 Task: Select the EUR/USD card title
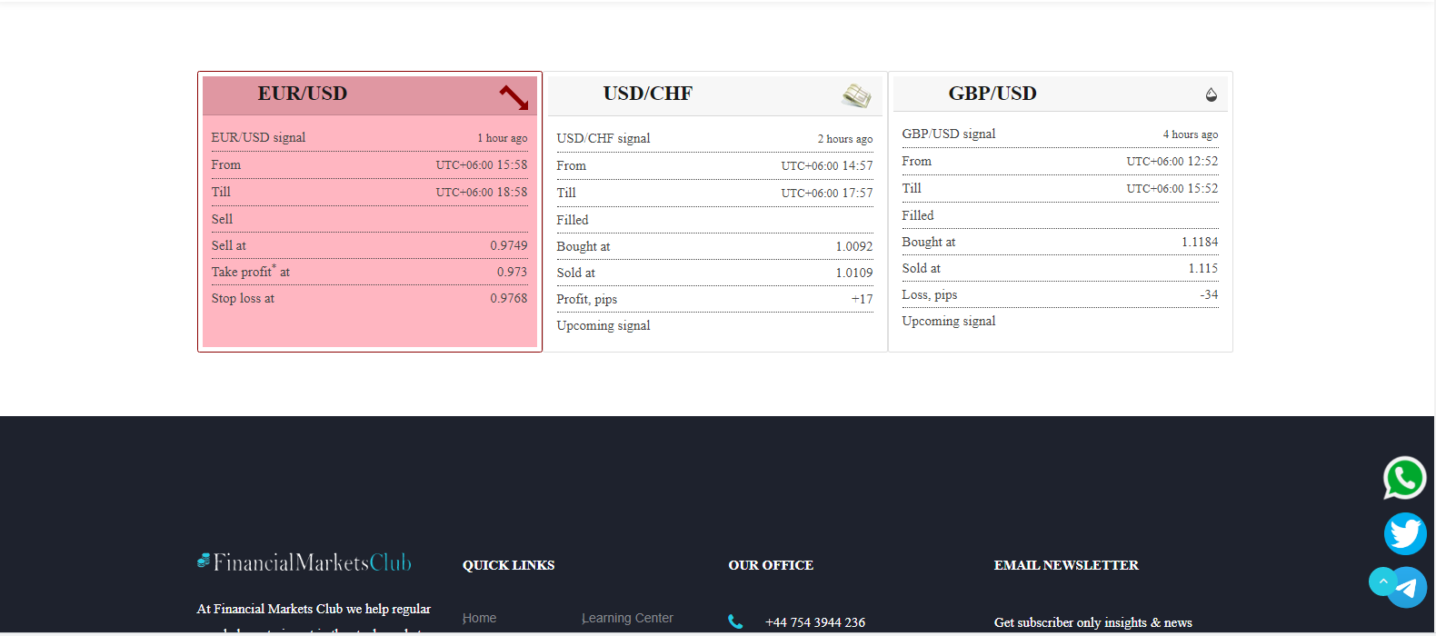303,94
